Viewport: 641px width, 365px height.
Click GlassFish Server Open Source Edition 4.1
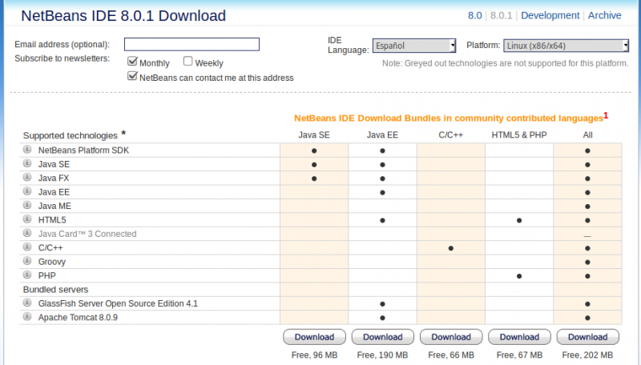118,303
